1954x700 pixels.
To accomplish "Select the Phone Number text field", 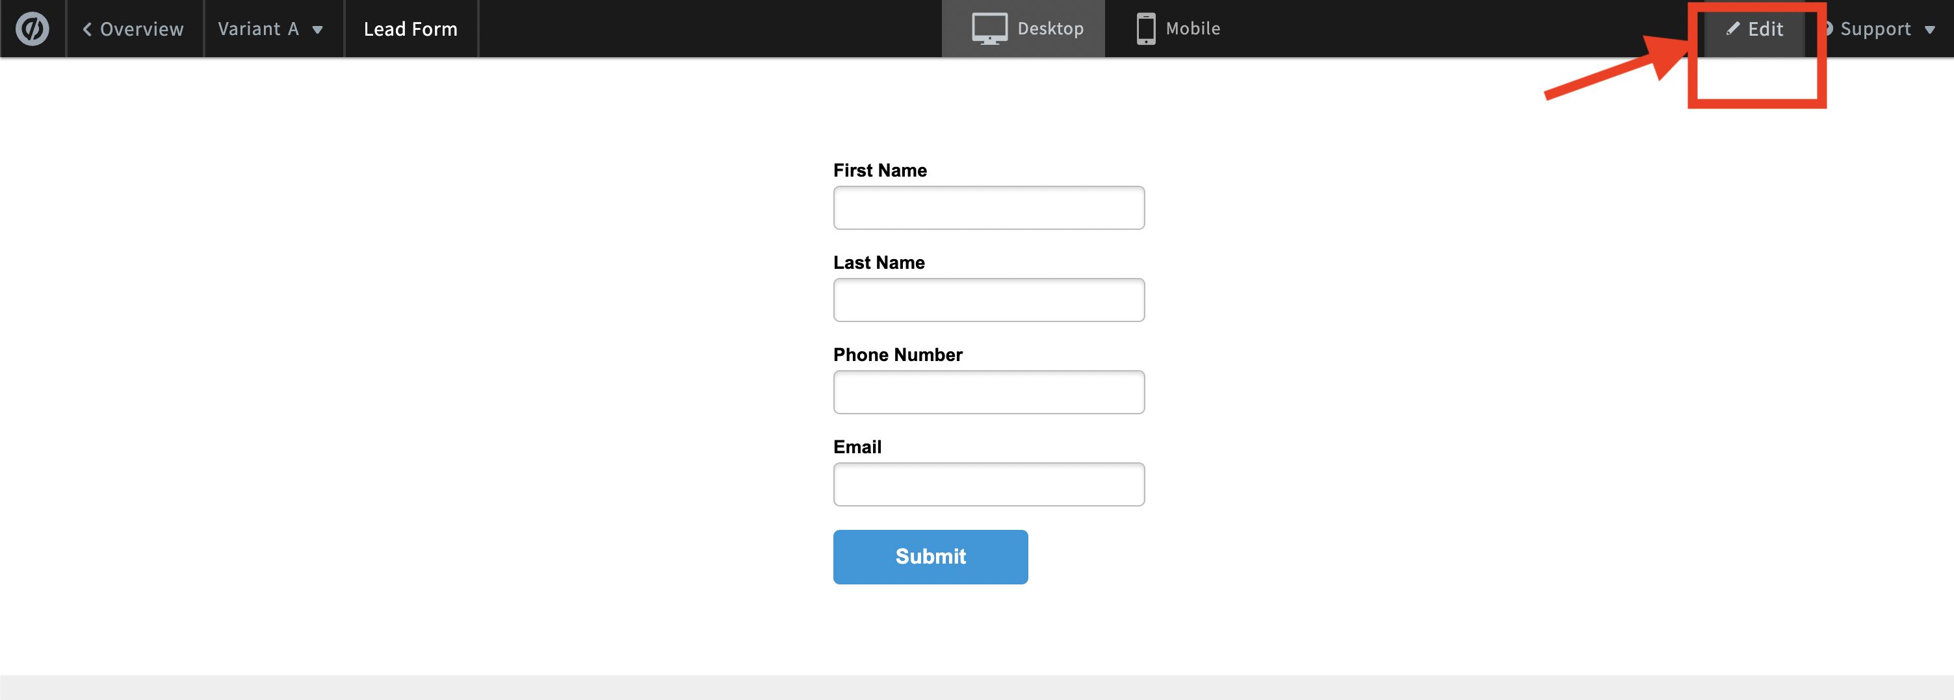I will click(989, 392).
